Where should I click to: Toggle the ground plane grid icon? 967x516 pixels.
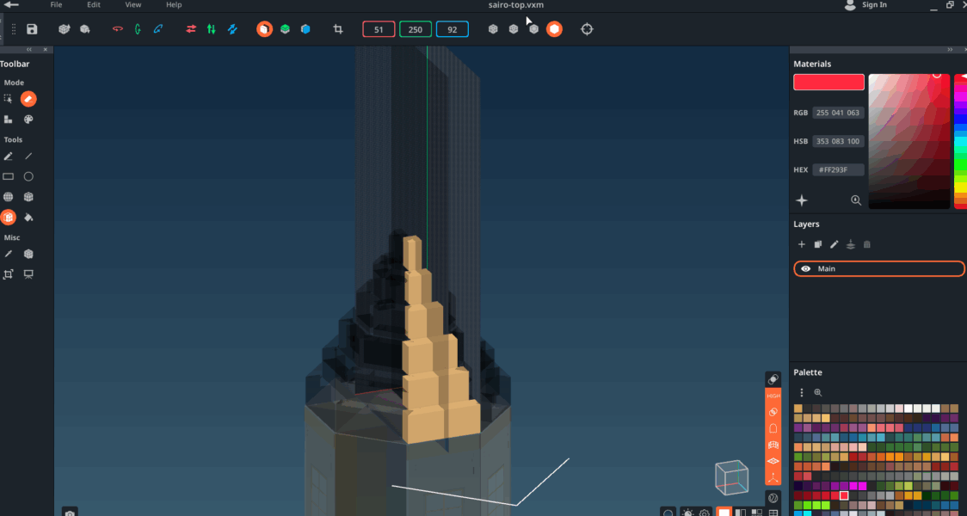point(773,461)
